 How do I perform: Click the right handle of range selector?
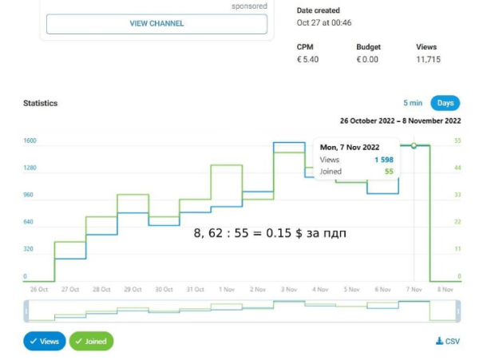[x=458, y=311]
